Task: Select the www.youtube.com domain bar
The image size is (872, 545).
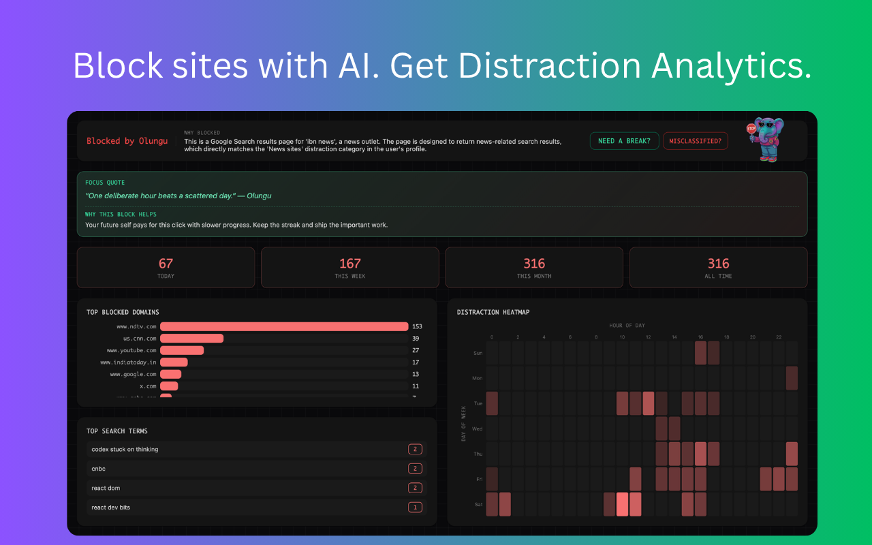Action: click(182, 350)
